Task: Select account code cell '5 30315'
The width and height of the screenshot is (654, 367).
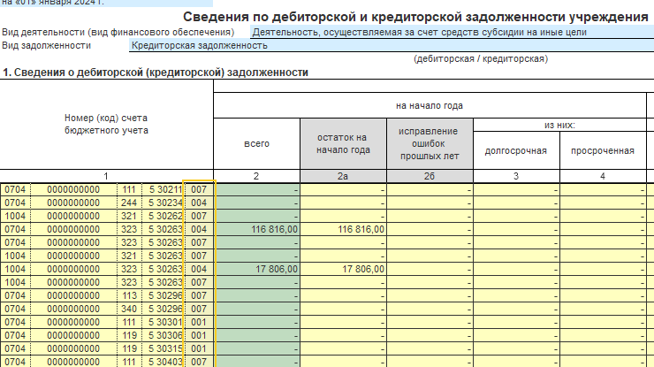Action: click(x=163, y=349)
